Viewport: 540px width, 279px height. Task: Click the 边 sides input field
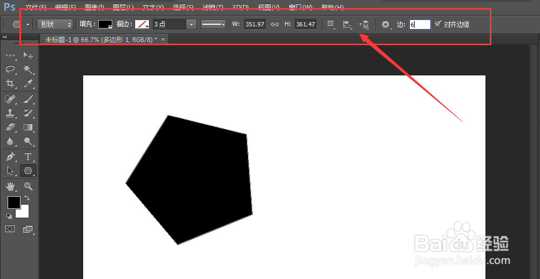[420, 24]
